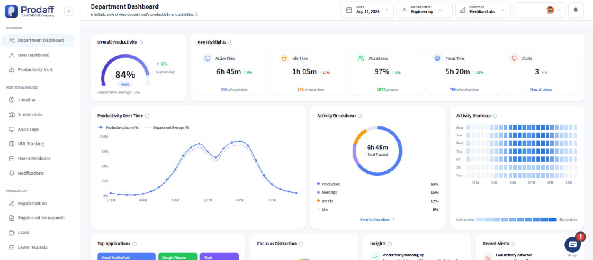Image resolution: width=593 pixels, height=260 pixels.
Task: Click the User Attendance calendar icon
Action: point(11,159)
